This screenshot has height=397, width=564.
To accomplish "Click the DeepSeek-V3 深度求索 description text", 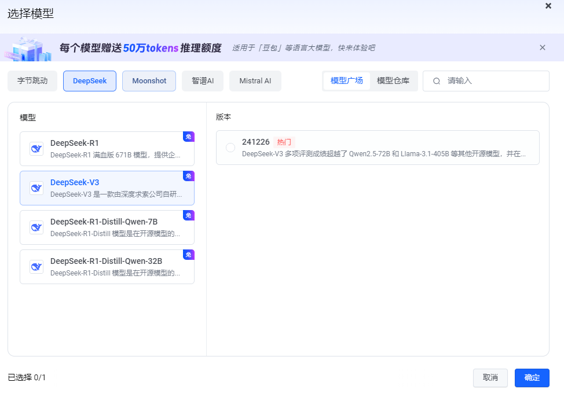I will (x=116, y=194).
